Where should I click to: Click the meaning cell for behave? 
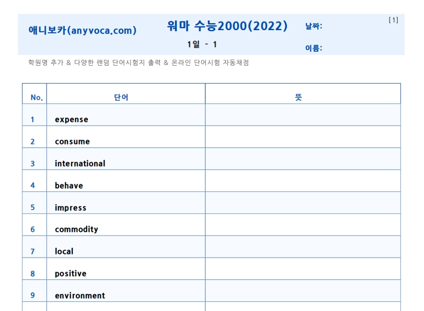click(303, 181)
